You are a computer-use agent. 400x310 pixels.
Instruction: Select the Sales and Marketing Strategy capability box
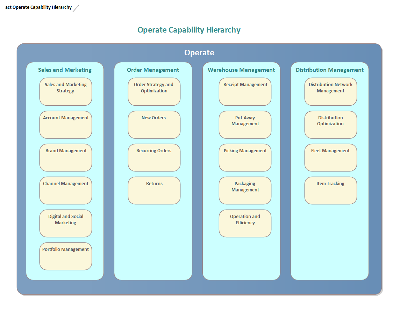point(65,92)
